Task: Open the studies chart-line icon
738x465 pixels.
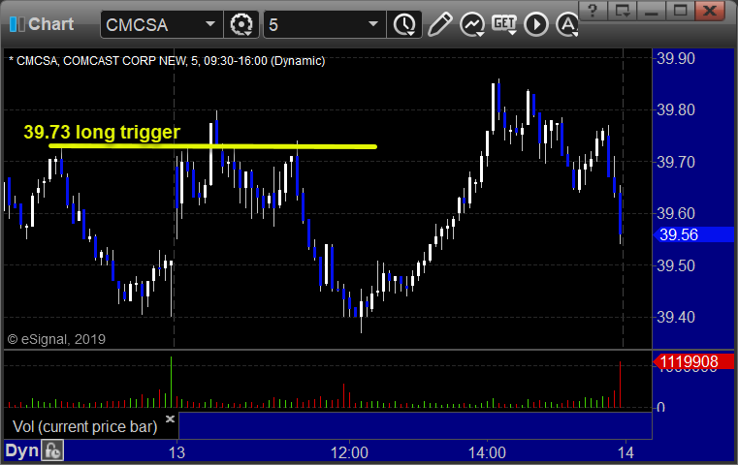Action: point(472,24)
